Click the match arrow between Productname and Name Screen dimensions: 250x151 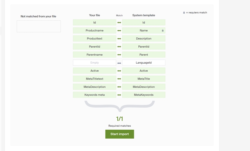pos(119,31)
